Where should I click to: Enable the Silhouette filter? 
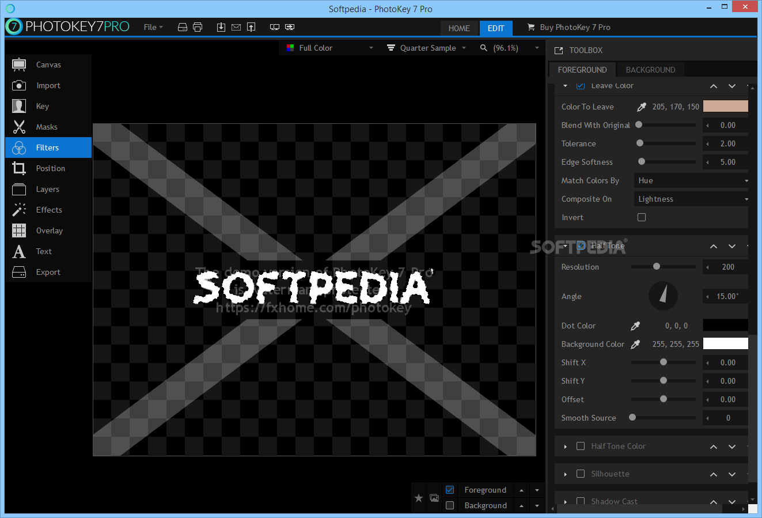581,474
